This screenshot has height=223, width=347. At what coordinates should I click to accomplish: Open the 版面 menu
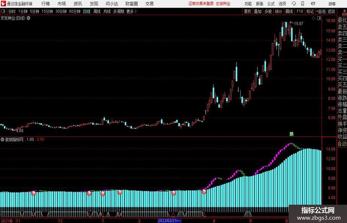(259, 4)
